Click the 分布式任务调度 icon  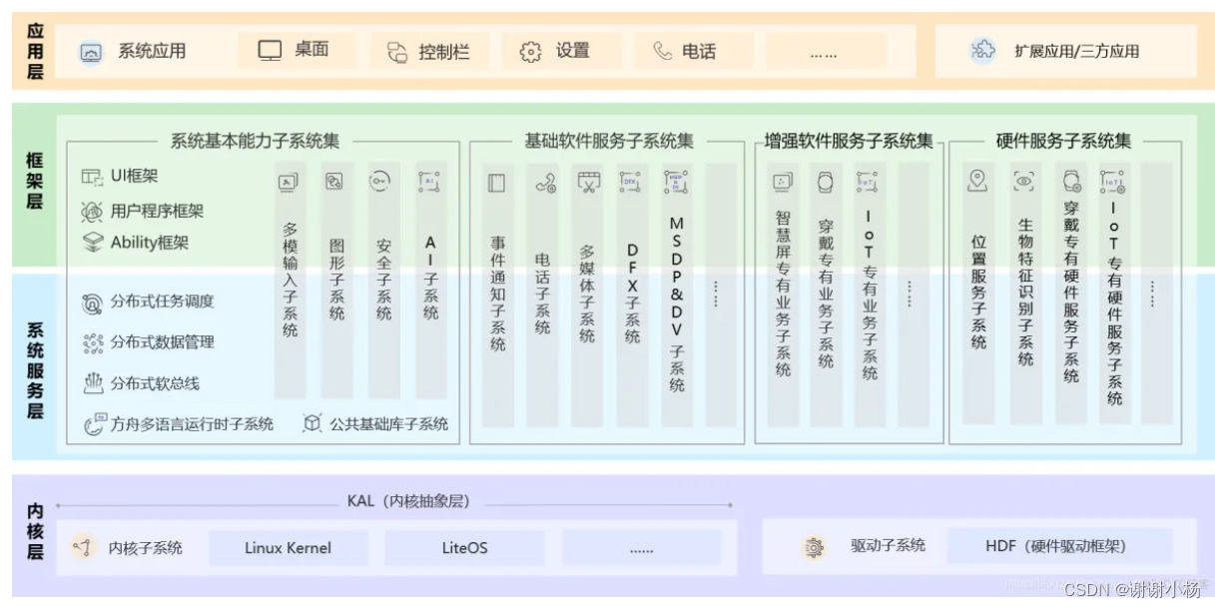[x=93, y=303]
